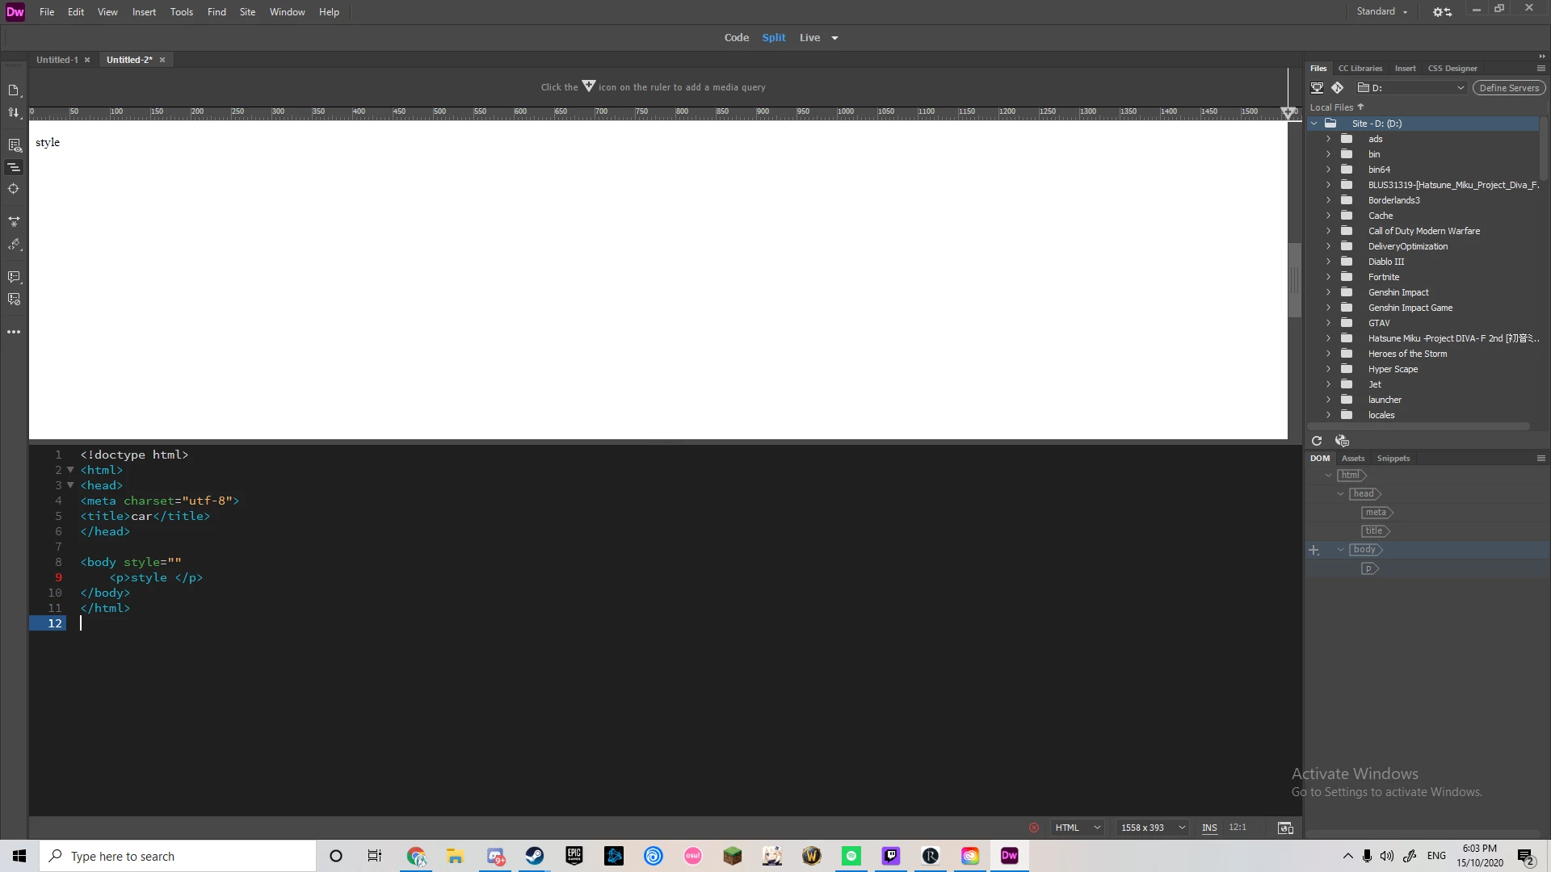Click the Expand All code icon
1551x872 pixels.
click(14, 221)
